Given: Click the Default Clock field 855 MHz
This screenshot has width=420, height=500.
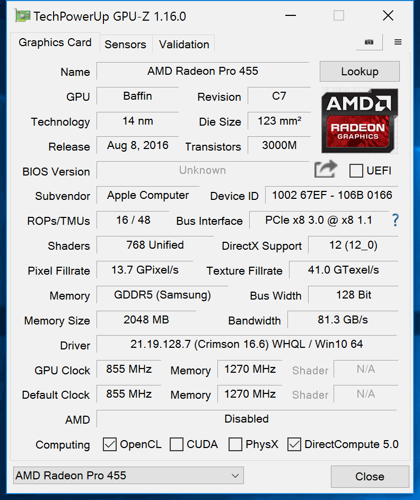Looking at the screenshot, I should [x=129, y=393].
